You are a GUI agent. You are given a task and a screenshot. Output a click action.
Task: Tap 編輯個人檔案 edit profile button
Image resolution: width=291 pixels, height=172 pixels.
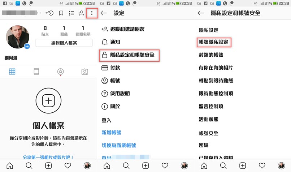pos(64,43)
